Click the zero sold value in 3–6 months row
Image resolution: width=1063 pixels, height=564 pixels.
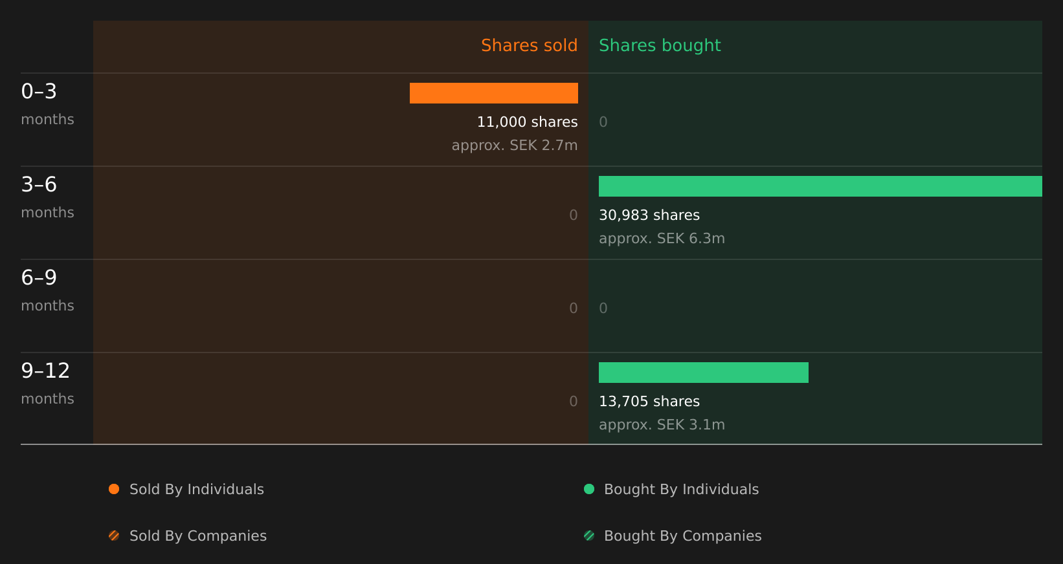[x=574, y=215]
